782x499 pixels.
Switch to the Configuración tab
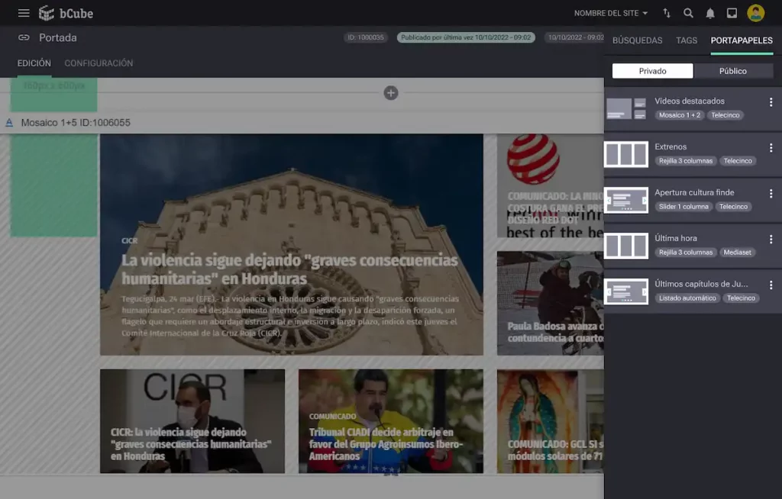[99, 63]
